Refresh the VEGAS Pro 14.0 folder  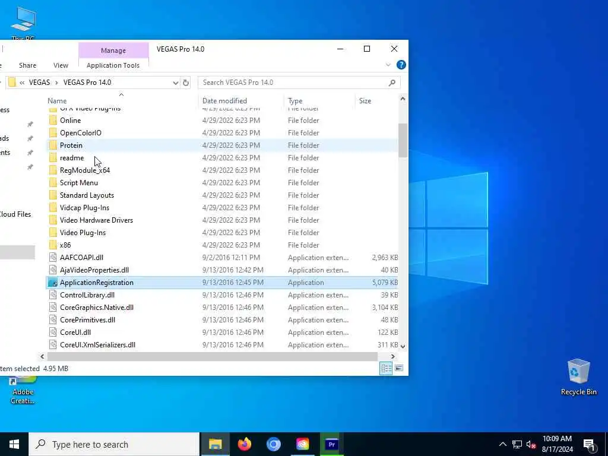(x=186, y=83)
